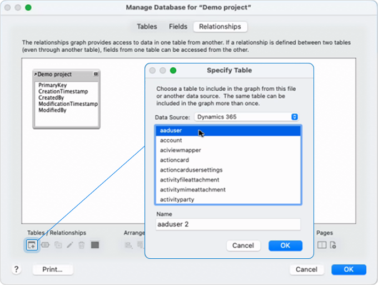Image resolution: width=378 pixels, height=285 pixels.
Task: Select the aciviewmapper table row
Action: [x=228, y=150]
